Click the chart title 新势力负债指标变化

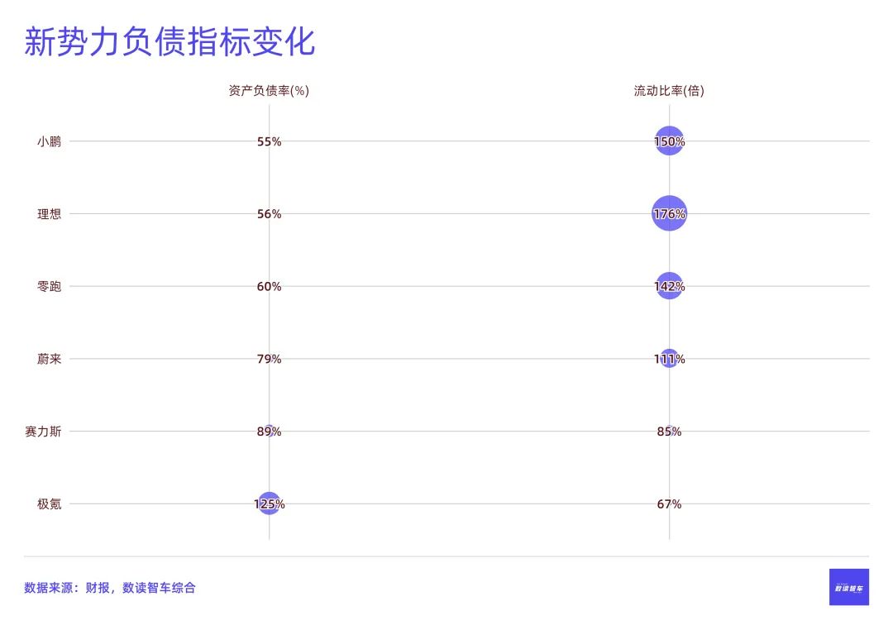click(170, 42)
